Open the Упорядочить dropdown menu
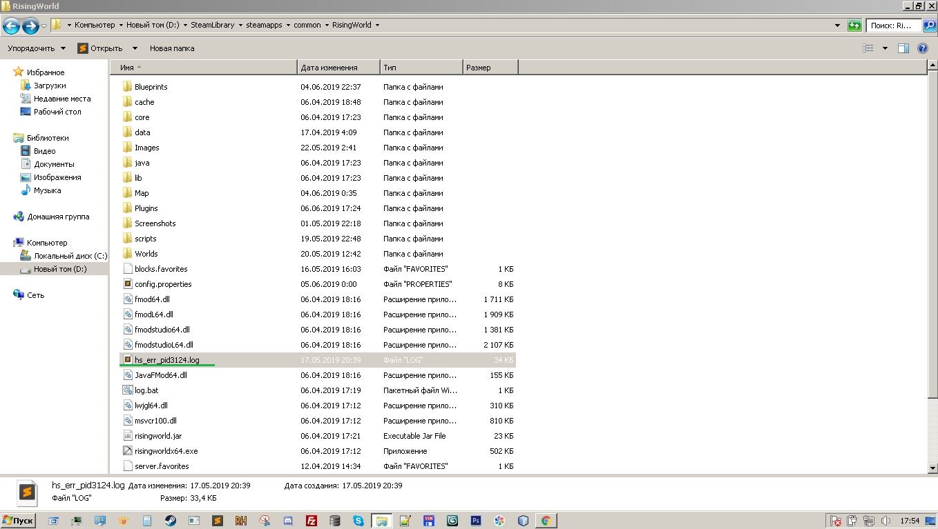Screen dimensions: 938x529 37,48
